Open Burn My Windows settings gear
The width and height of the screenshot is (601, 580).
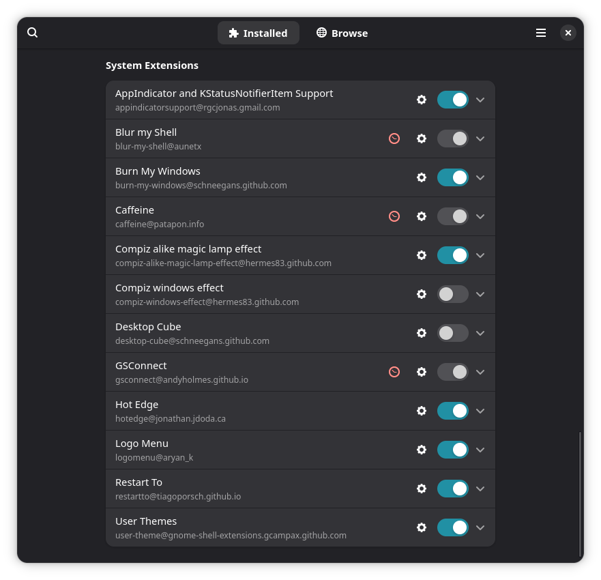point(422,177)
